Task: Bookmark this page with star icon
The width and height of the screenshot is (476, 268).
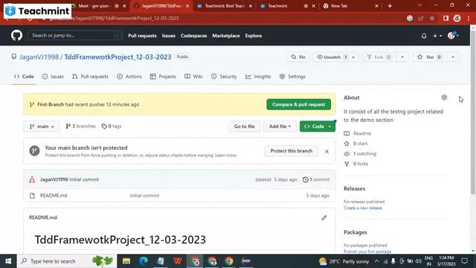Action: point(432,18)
